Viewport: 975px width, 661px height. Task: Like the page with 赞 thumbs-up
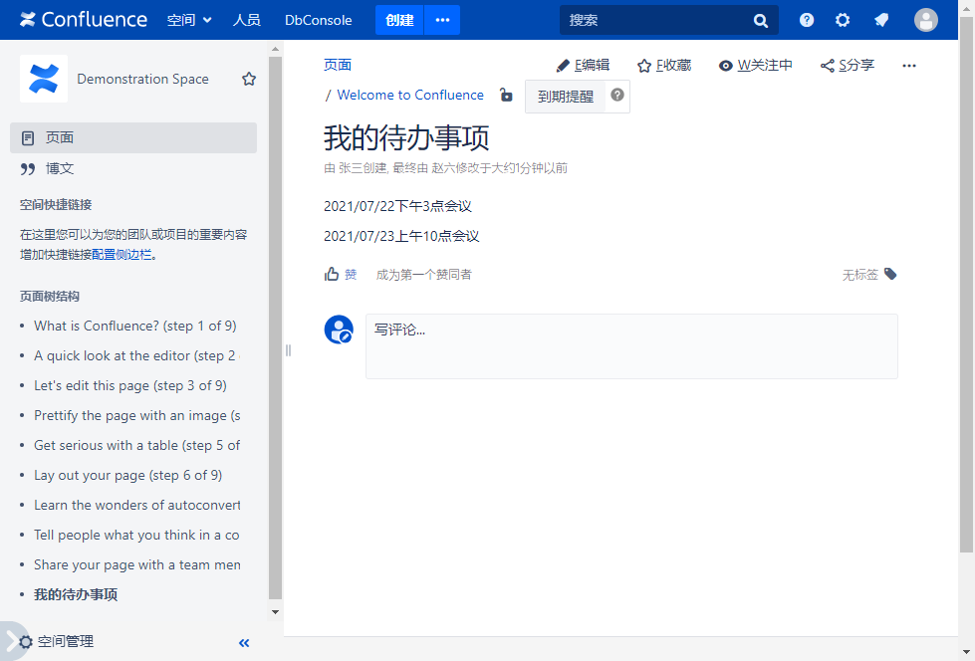341,274
